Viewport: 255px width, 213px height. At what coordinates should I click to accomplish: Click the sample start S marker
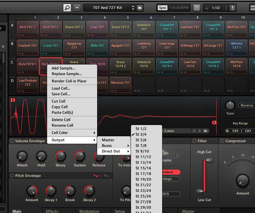(x=13, y=100)
